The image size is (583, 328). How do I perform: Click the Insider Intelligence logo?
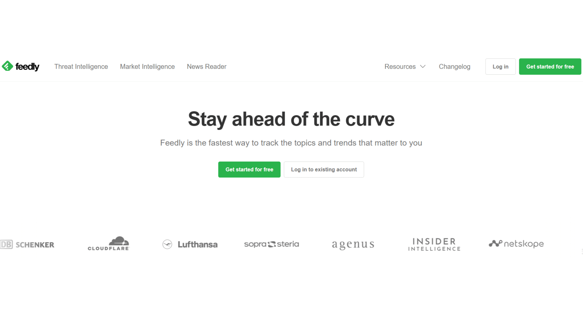click(x=434, y=244)
